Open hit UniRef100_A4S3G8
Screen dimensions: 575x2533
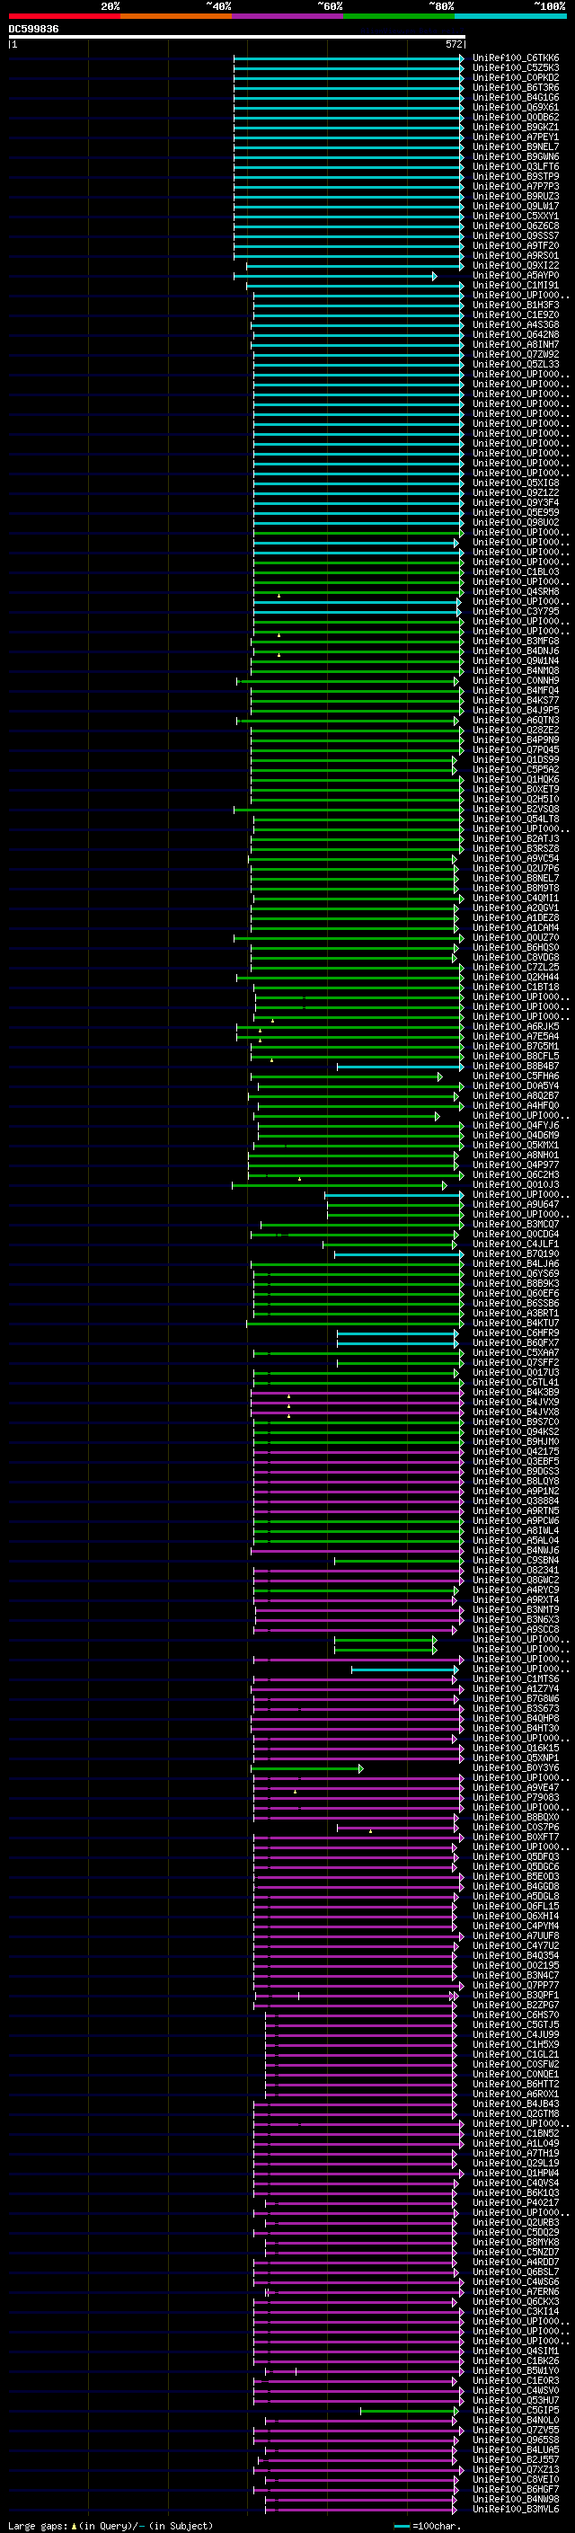pos(516,325)
